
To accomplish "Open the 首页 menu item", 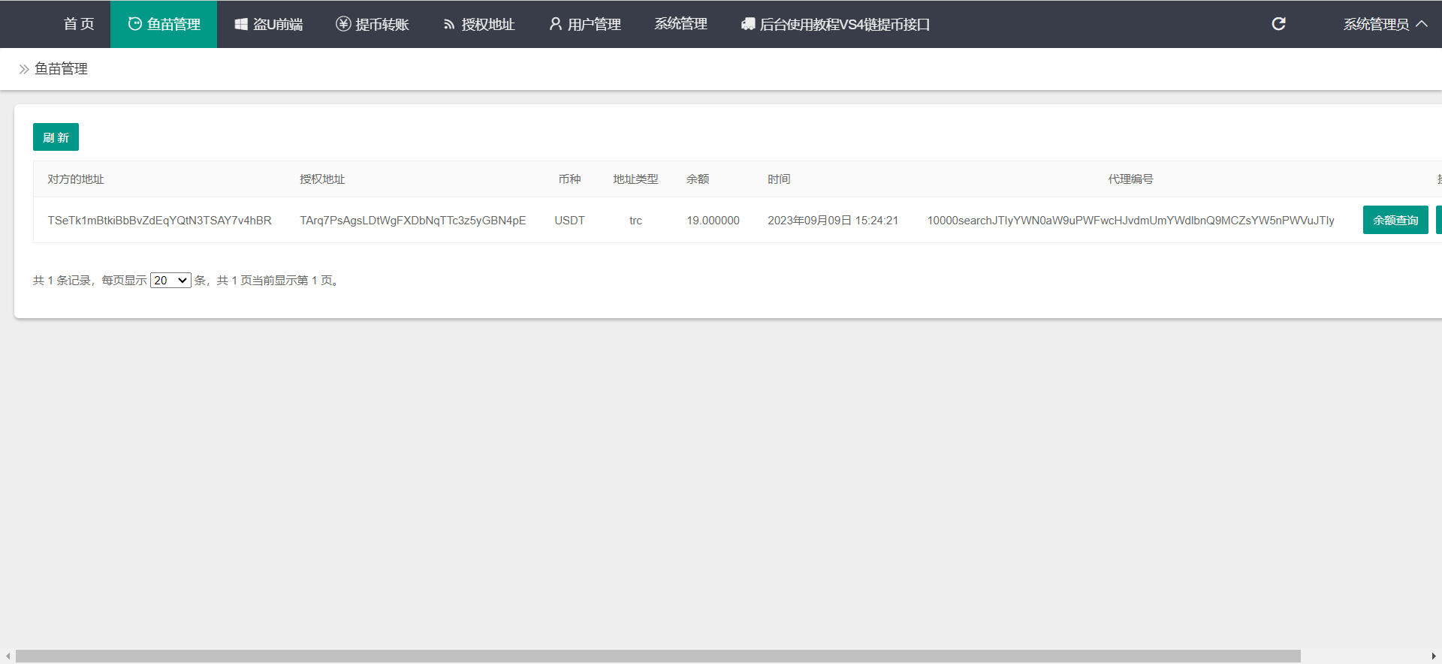I will [79, 24].
